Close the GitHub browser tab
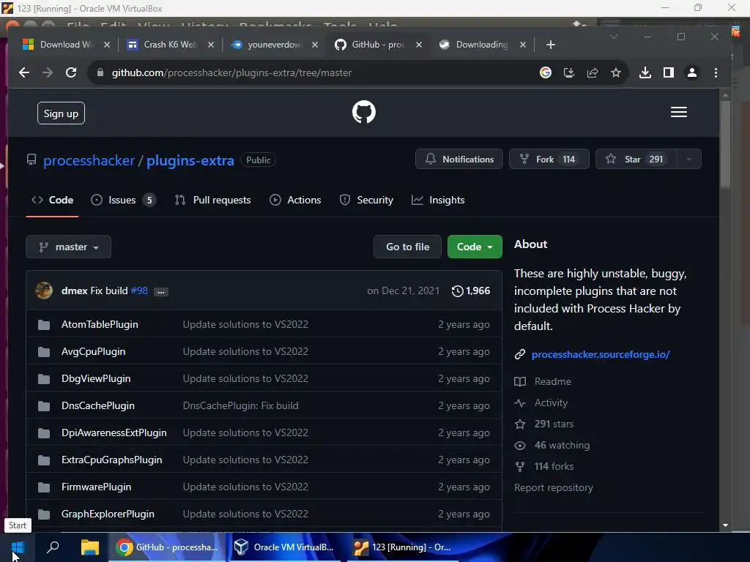The height and width of the screenshot is (562, 750). point(419,45)
